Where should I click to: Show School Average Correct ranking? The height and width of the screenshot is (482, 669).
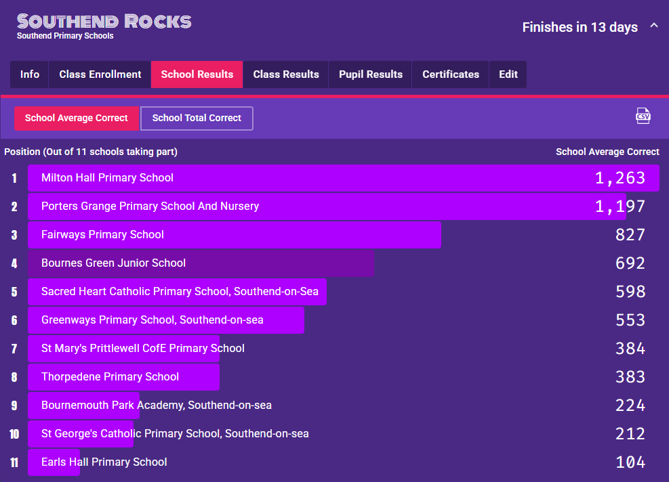(x=77, y=118)
